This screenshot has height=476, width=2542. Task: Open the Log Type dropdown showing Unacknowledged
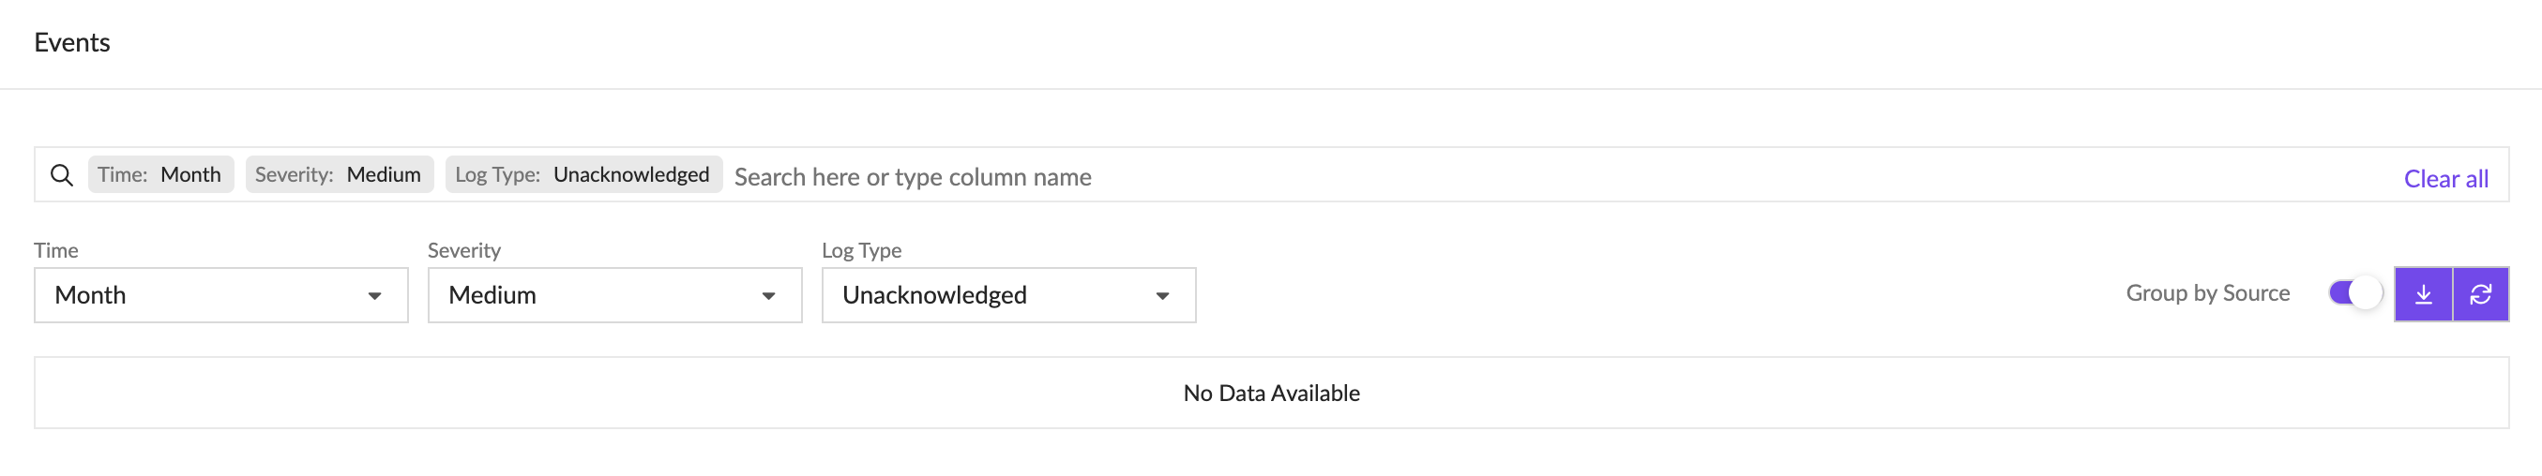point(1007,294)
